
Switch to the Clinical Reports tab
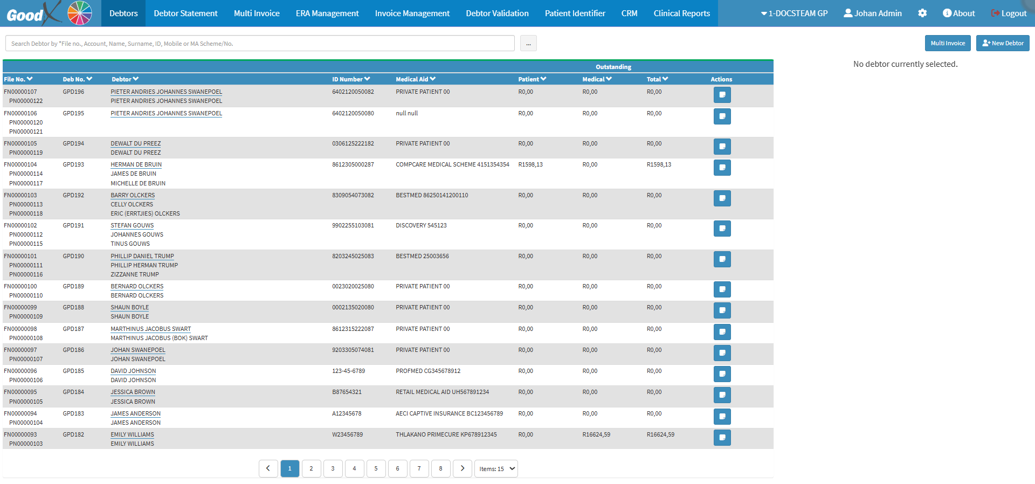(x=681, y=13)
